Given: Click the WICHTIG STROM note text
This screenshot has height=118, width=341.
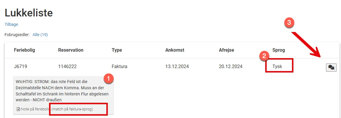Looking at the screenshot, I should pyautogui.click(x=62, y=91).
